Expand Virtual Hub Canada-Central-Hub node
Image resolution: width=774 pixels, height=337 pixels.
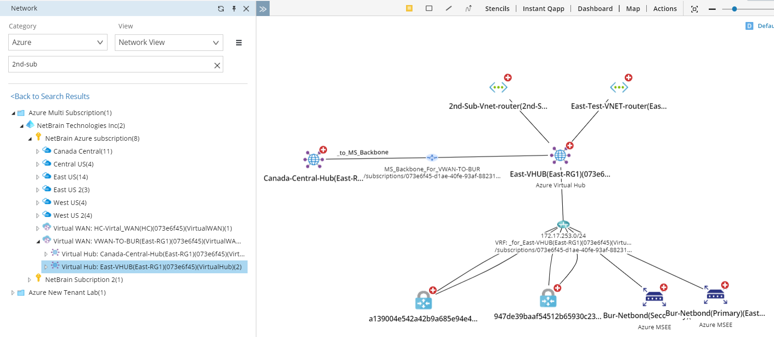click(46, 254)
